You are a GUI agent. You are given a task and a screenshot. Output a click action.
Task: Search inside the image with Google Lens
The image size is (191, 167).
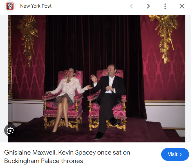coord(10,131)
